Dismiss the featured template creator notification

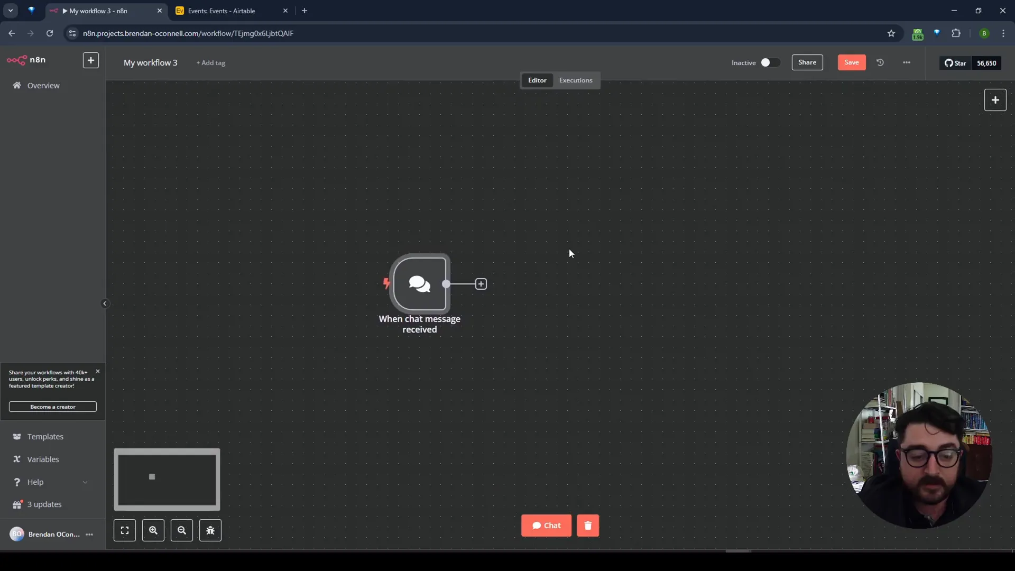tap(98, 370)
